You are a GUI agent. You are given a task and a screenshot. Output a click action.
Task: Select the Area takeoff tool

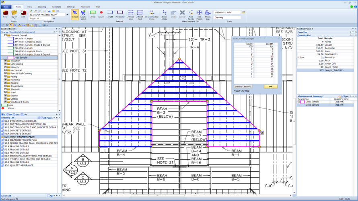click(x=93, y=14)
